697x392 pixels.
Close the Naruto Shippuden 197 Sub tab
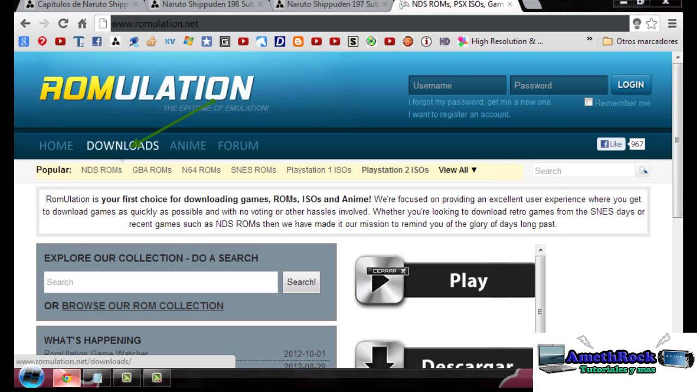point(386,5)
